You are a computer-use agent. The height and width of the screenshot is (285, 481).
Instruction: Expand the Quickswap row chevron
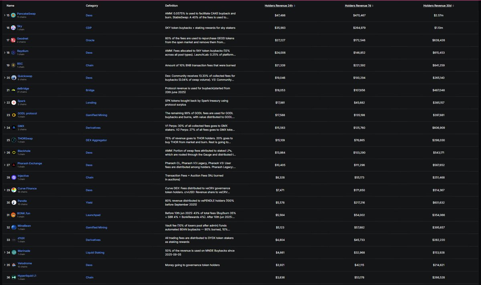click(4, 77)
